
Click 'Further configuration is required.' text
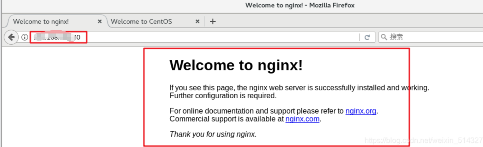[x=223, y=96]
